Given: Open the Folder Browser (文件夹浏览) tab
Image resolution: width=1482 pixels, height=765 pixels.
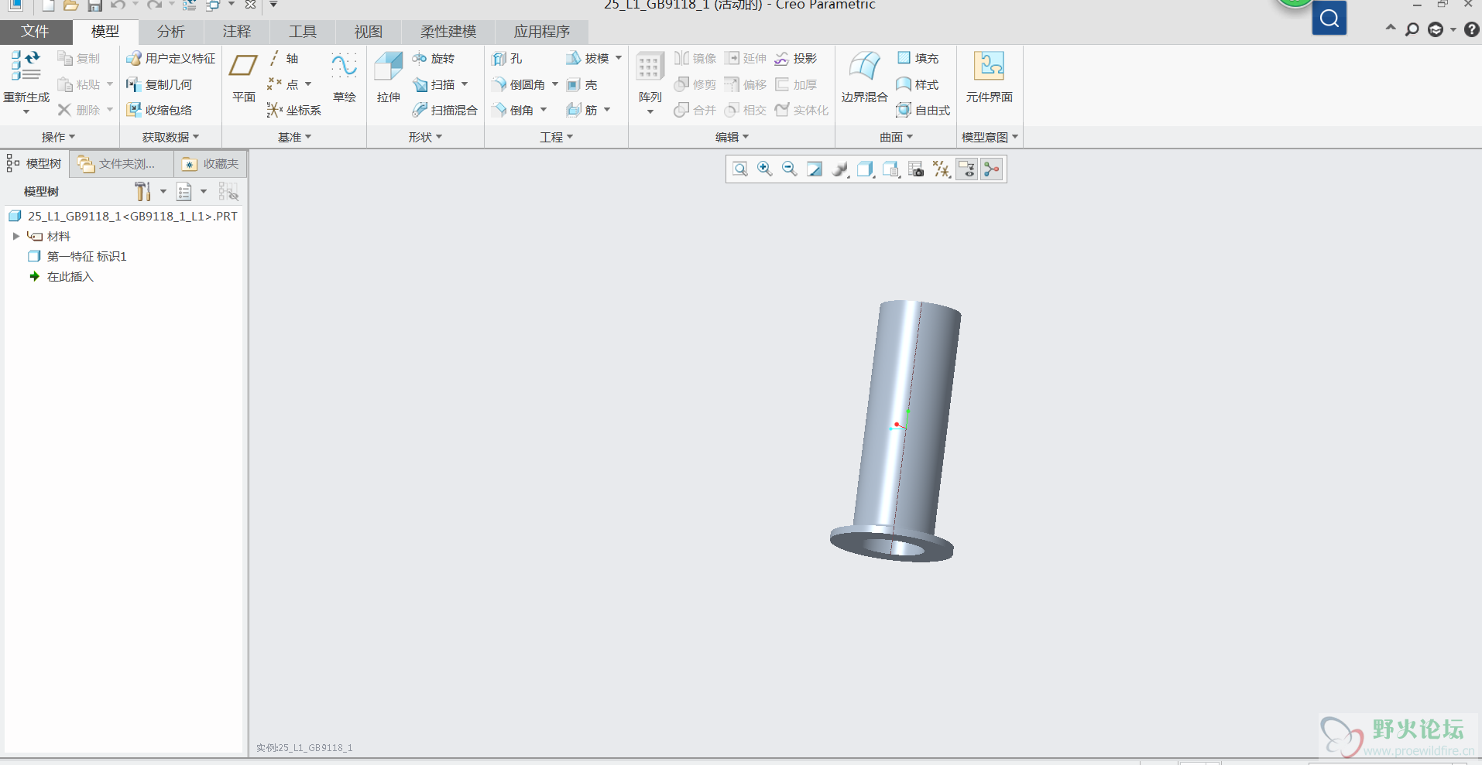Looking at the screenshot, I should (x=120, y=164).
